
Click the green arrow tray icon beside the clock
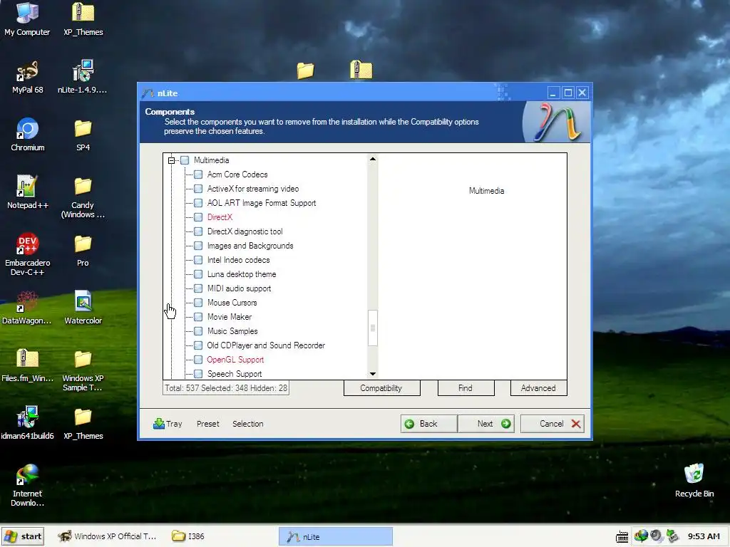(x=672, y=536)
